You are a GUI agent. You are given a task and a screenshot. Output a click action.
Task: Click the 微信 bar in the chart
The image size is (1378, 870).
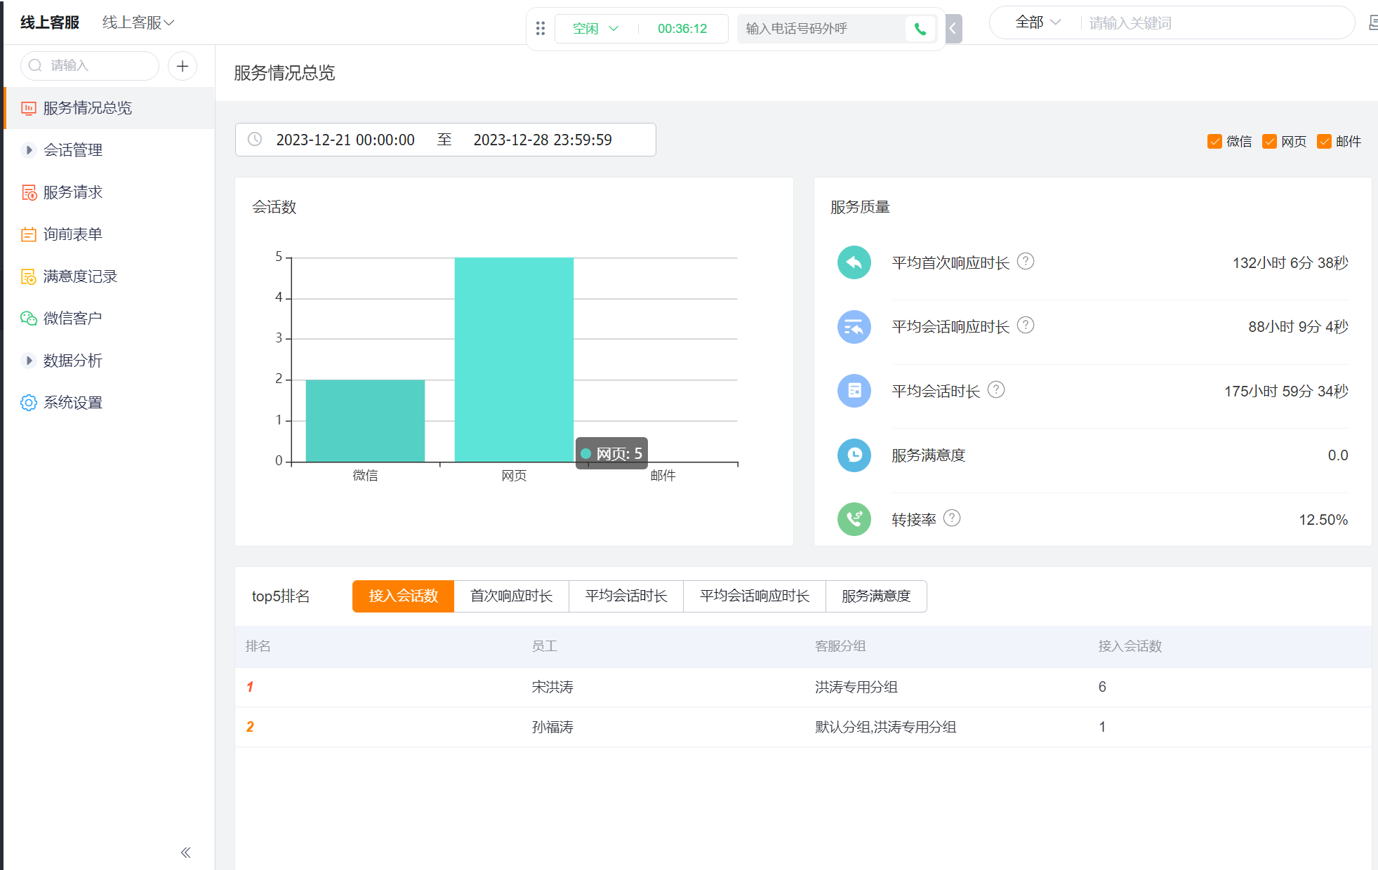(x=365, y=421)
